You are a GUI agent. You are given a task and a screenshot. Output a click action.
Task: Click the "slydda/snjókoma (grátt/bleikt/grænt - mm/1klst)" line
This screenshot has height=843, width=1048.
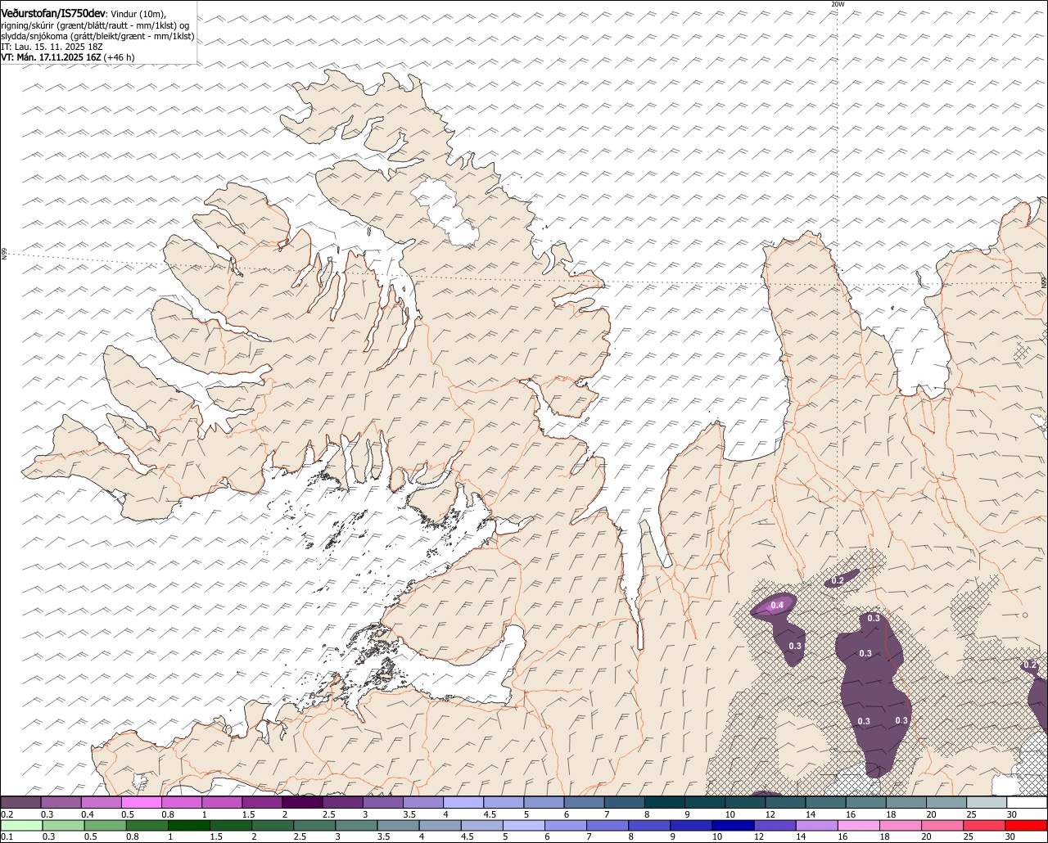97,36
